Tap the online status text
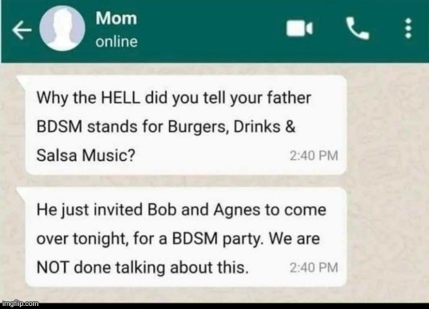Viewport: 429px width, 309px height. (x=117, y=42)
